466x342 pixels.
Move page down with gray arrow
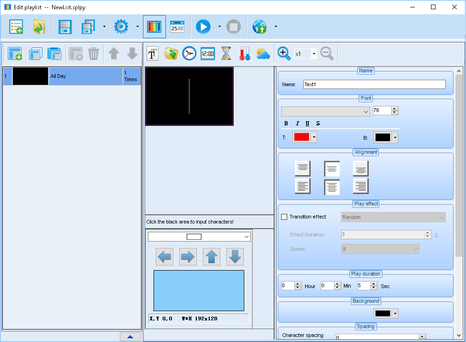click(132, 54)
